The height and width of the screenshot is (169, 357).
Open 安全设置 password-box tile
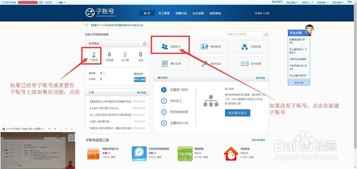(251, 64)
